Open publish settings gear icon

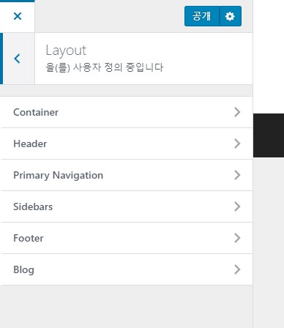[230, 16]
